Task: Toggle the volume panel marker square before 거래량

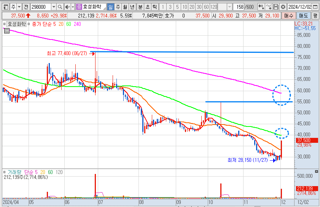Action: (5, 172)
